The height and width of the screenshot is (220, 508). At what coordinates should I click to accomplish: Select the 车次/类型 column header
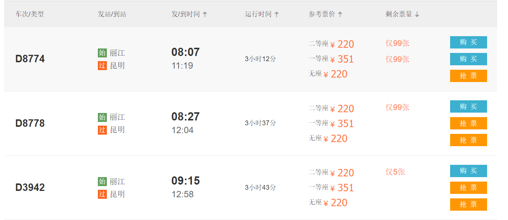point(30,15)
